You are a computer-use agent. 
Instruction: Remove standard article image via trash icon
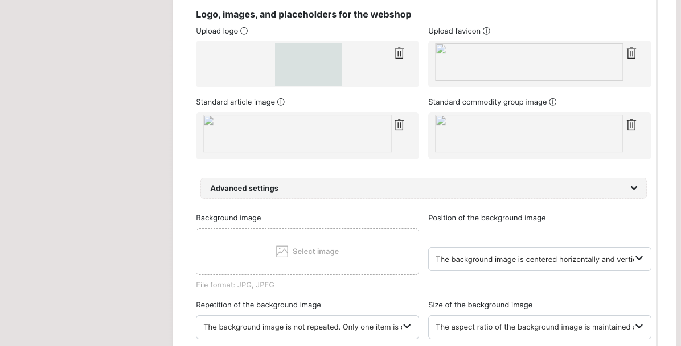click(399, 124)
